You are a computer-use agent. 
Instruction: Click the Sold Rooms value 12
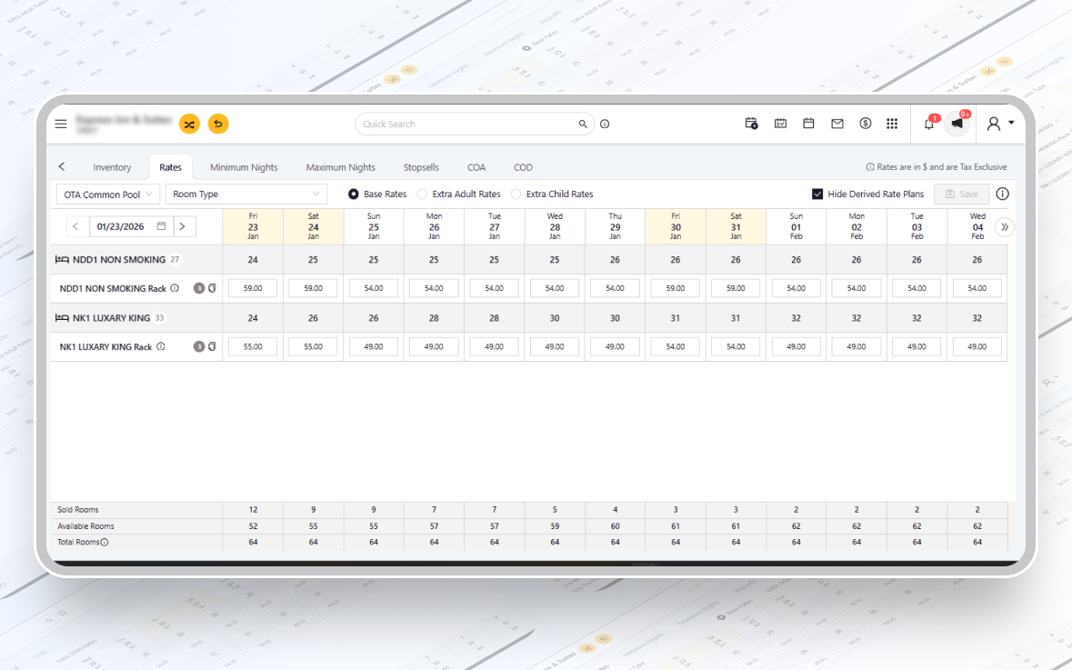tap(253, 509)
